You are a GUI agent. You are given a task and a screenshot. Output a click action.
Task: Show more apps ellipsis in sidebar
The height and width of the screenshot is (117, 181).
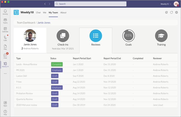click(x=5, y=74)
